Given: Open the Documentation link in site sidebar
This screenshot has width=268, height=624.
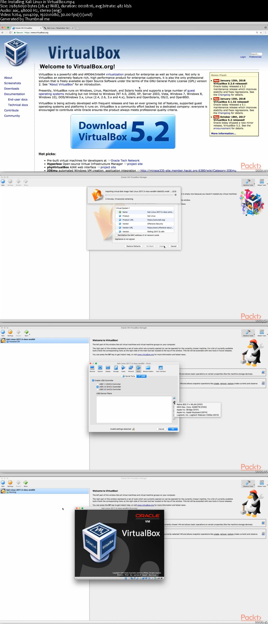Looking at the screenshot, I should (x=14, y=94).
